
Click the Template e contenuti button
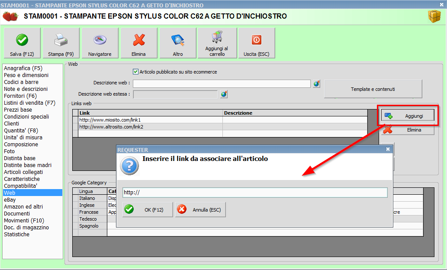point(373,89)
